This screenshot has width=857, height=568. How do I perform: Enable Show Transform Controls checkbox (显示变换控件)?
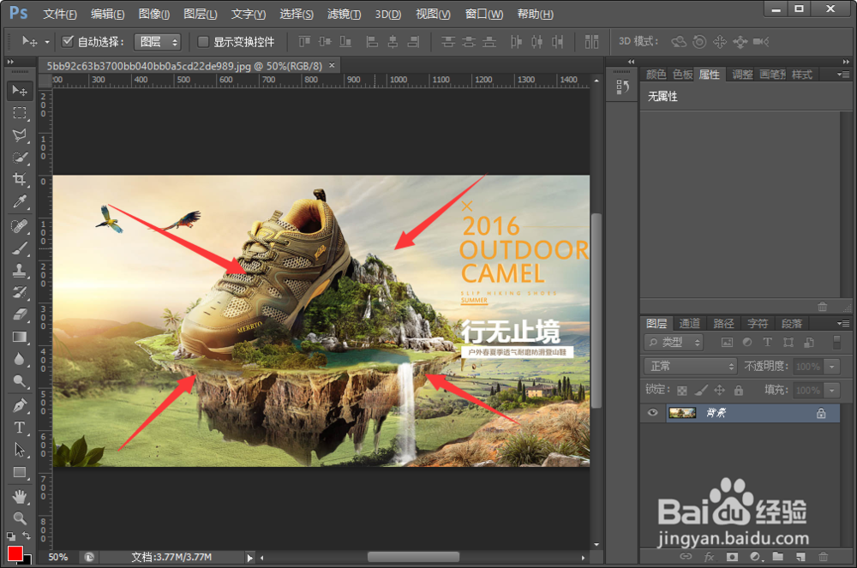pos(203,41)
